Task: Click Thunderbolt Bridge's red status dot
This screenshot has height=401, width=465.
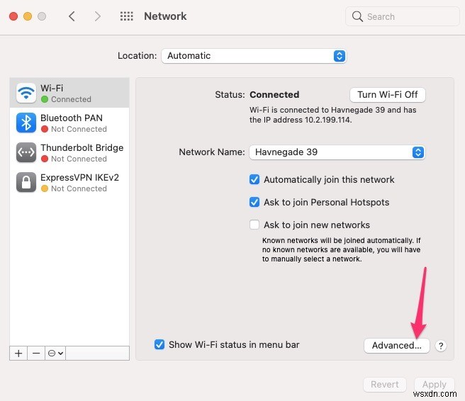Action: coord(45,159)
